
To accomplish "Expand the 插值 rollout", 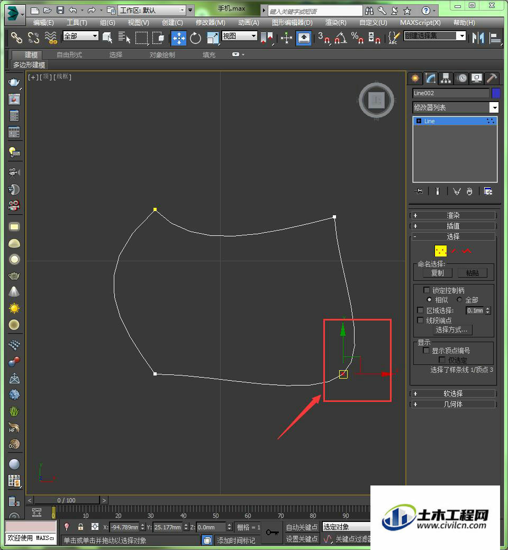I will (x=452, y=226).
